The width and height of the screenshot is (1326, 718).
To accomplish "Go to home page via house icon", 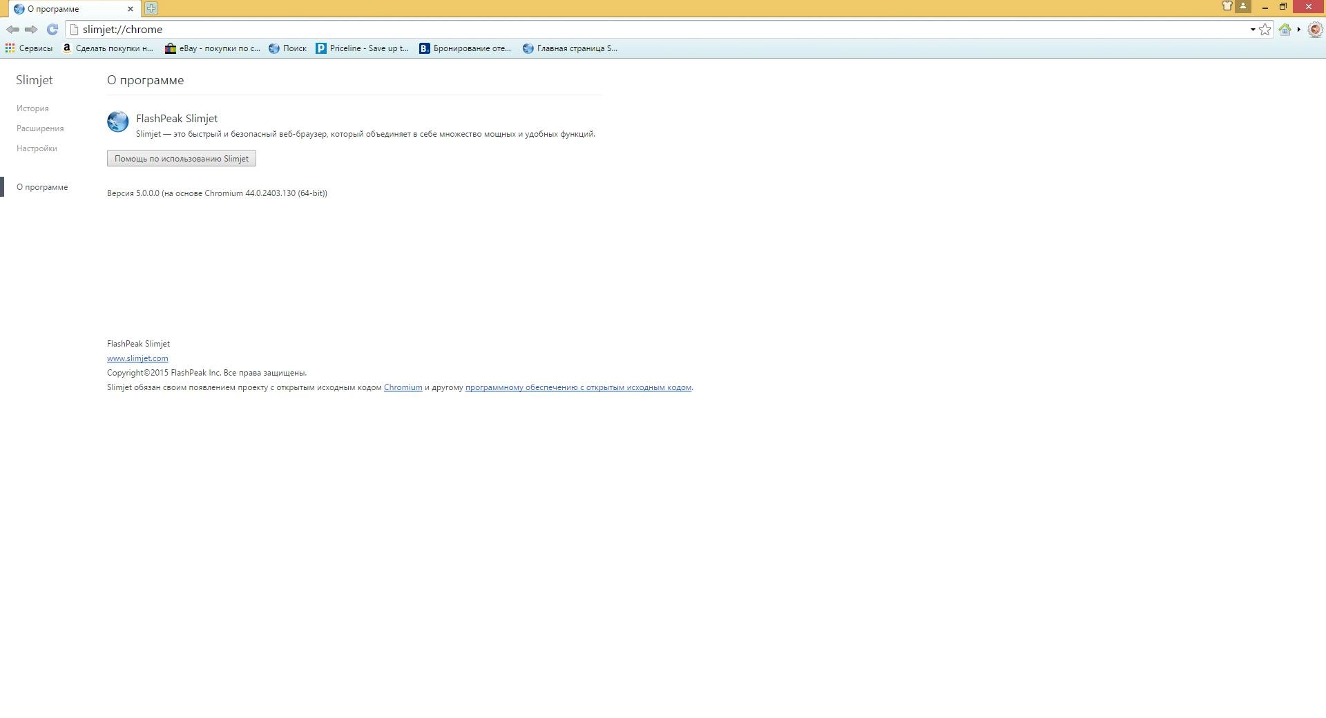I will tap(1285, 30).
